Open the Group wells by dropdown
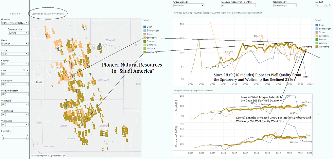Viewport: 333px width, 159px height. [x=189, y=5]
